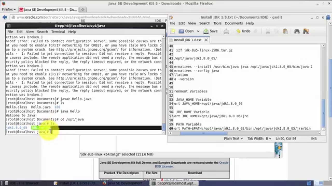Click the Undo button in gedit toolbar
The image size is (332, 186).
pyautogui.click(x=243, y=31)
